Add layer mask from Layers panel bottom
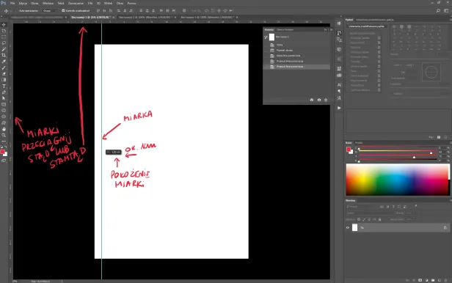 [x=420, y=280]
